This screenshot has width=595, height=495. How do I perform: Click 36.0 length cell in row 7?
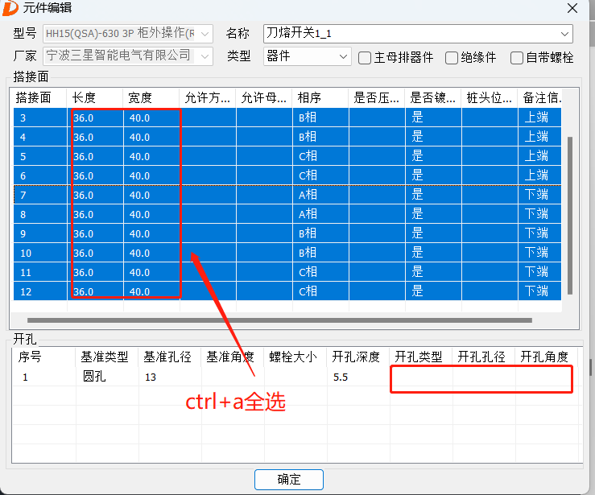point(95,195)
